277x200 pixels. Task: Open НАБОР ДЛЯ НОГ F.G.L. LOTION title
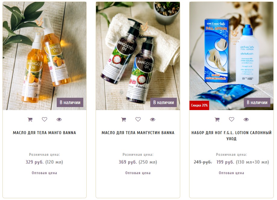click(x=231, y=136)
